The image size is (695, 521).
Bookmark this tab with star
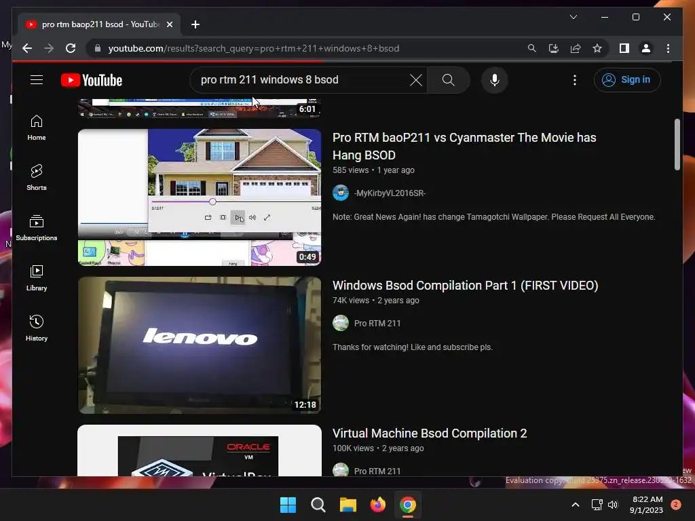[x=597, y=48]
